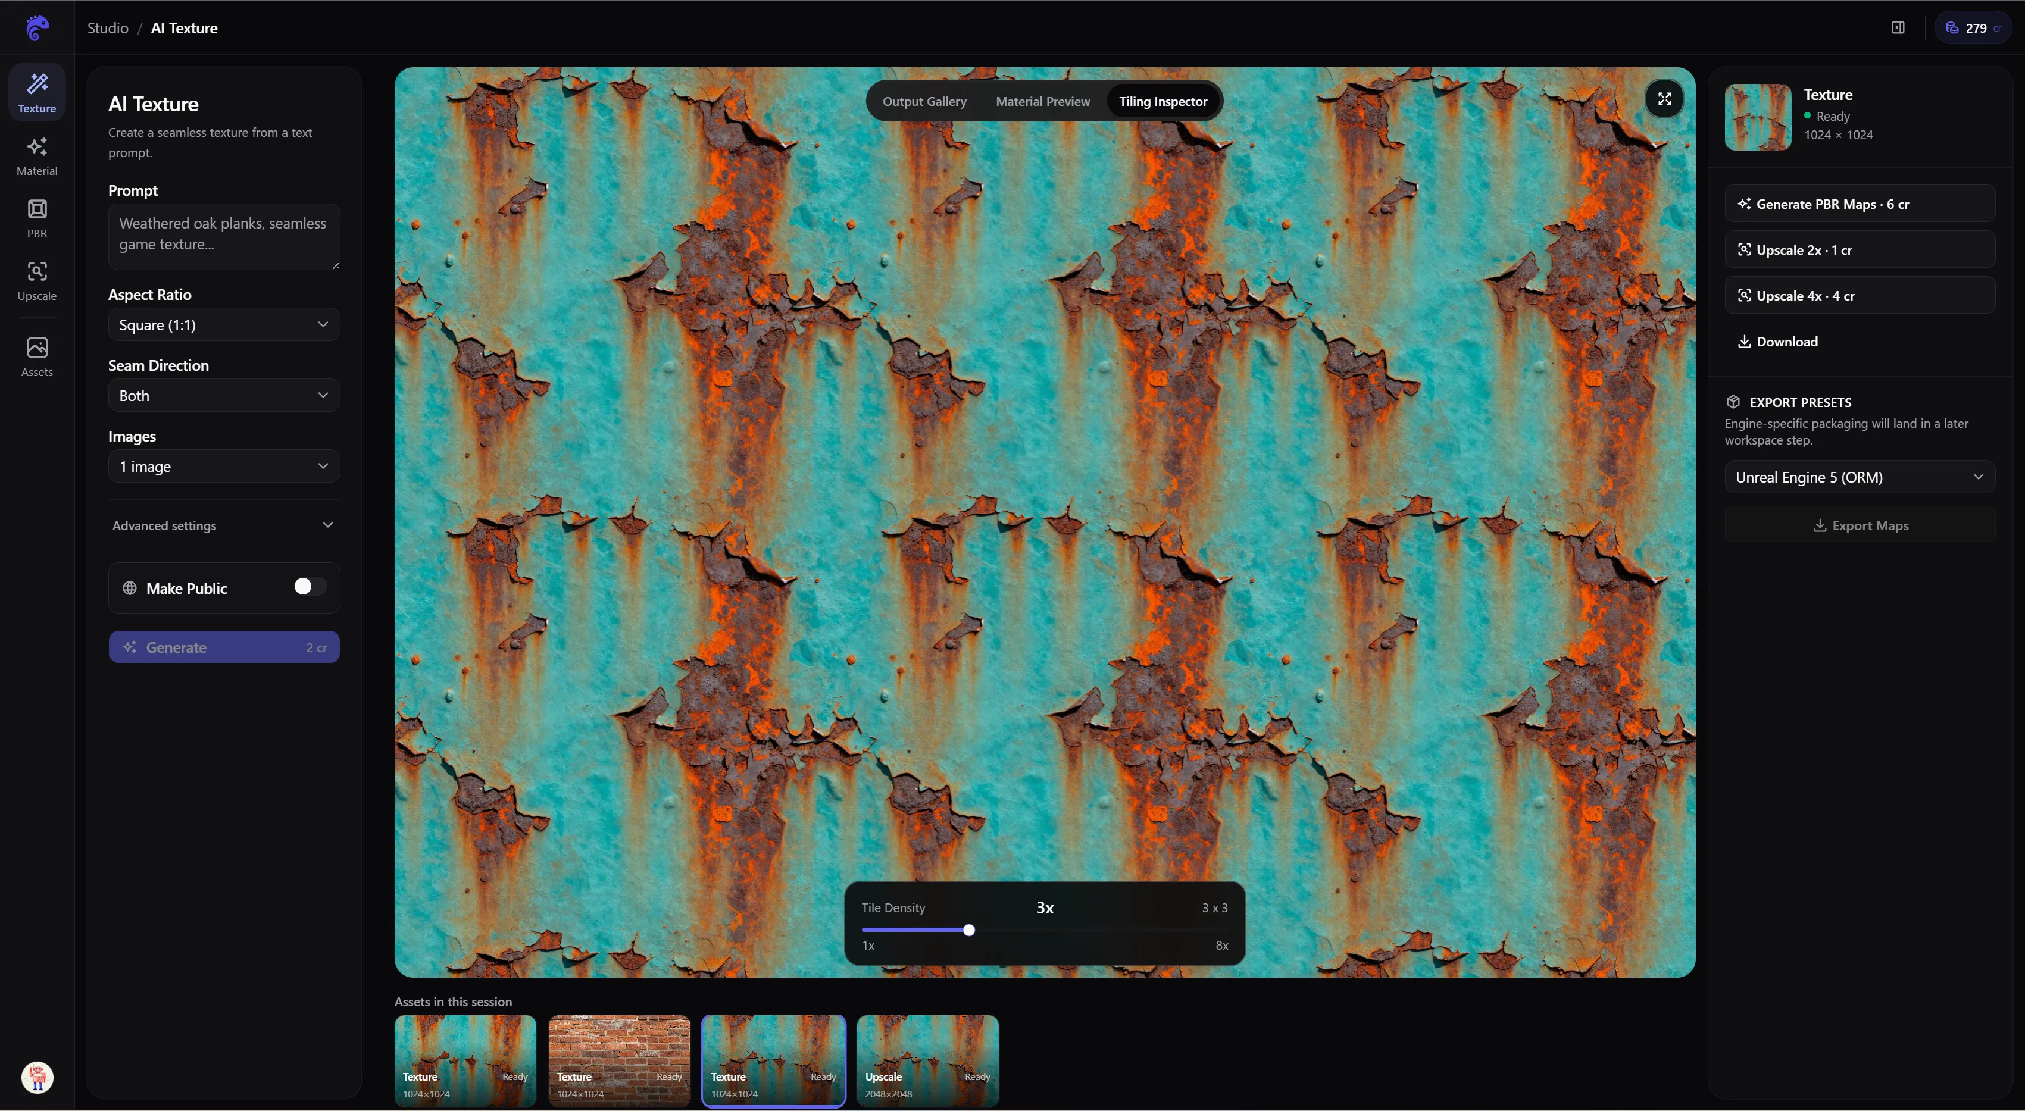Focus the Prompt text field
2025x1111 pixels.
224,236
